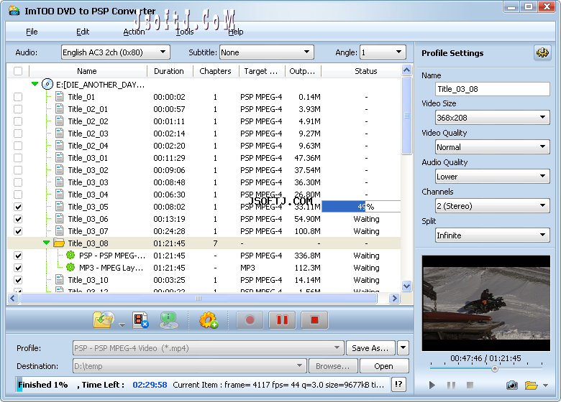Click the profile Name input field Title_03_08

pos(493,89)
